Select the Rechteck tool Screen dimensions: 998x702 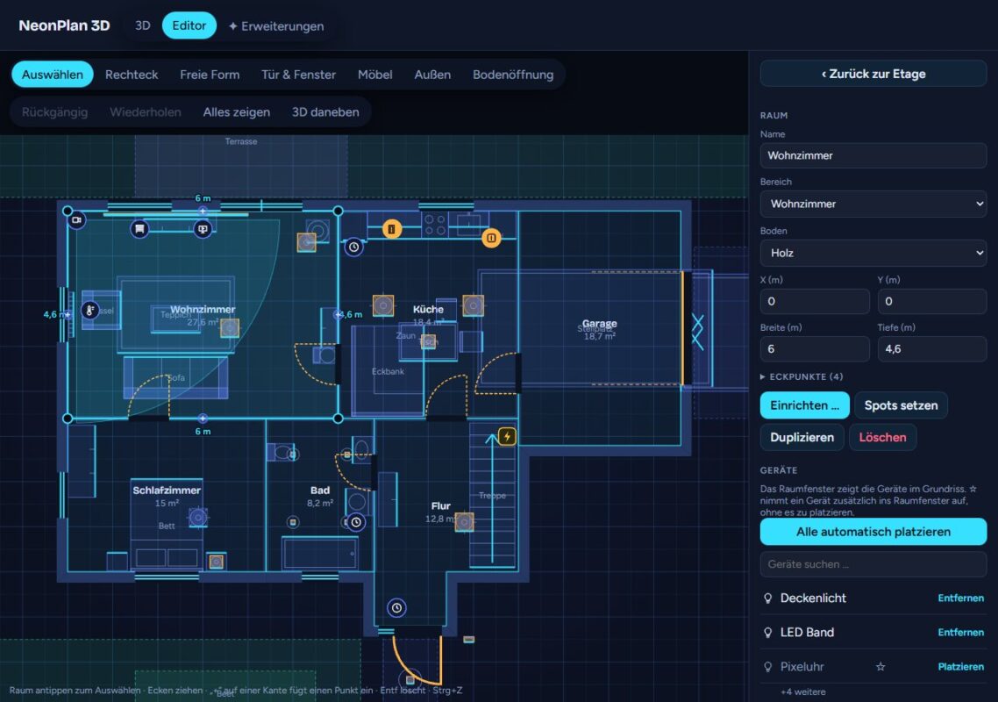(x=132, y=75)
